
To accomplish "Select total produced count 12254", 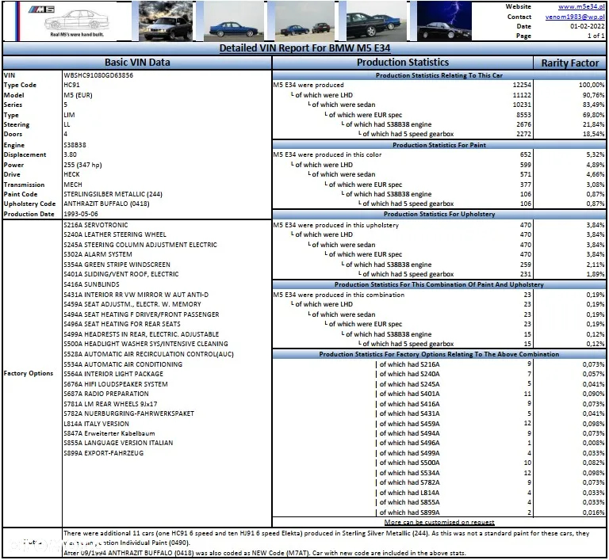I will pyautogui.click(x=522, y=85).
